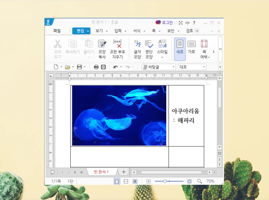Click the help question mark icon
This screenshot has width=269, height=200.
coord(194,23)
